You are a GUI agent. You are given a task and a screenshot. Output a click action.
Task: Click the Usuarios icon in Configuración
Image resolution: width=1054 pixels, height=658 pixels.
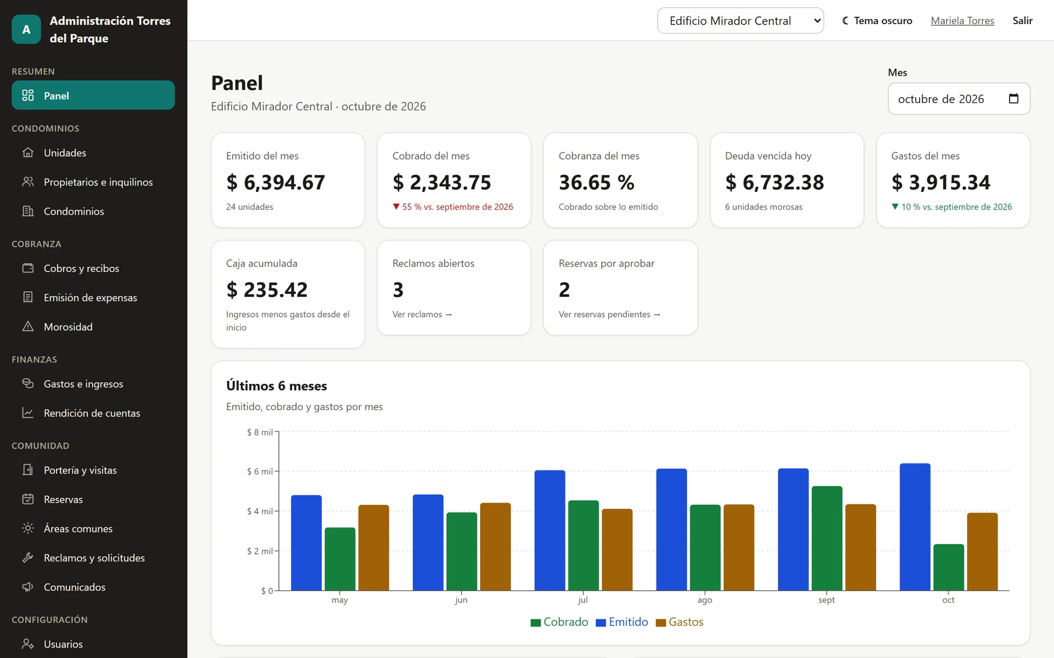(28, 644)
